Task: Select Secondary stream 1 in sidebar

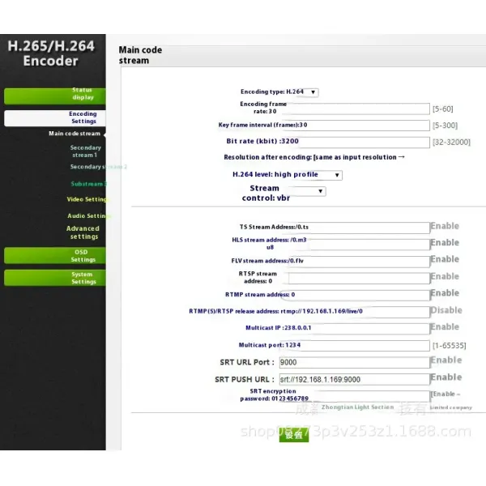Action: [85, 151]
